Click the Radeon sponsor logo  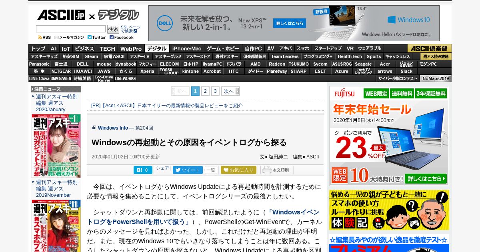[x=277, y=64]
